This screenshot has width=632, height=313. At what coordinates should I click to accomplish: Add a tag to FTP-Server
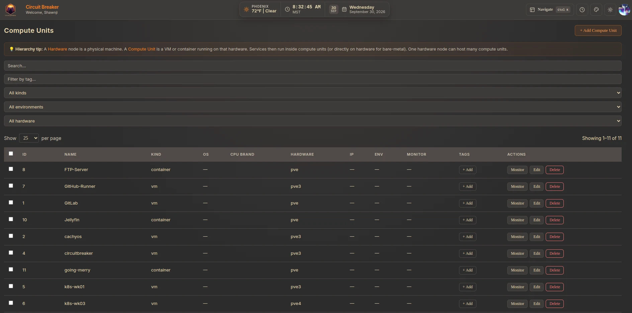pyautogui.click(x=467, y=170)
